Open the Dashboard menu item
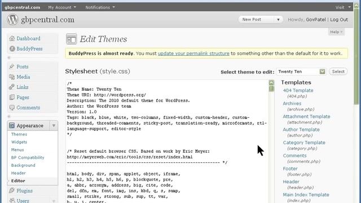Viewport: 361px width, 203px height. (28, 38)
